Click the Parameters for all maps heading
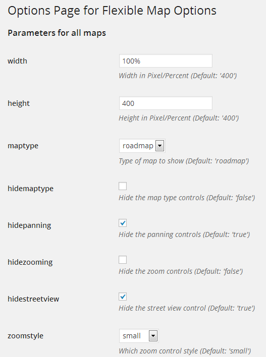Image resolution: width=266 pixels, height=357 pixels. click(57, 33)
